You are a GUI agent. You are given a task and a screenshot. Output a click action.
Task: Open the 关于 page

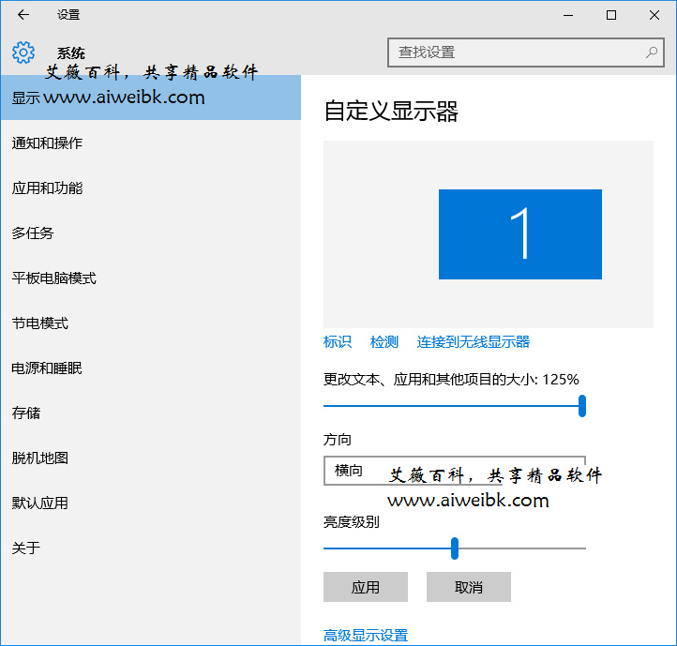[x=151, y=548]
